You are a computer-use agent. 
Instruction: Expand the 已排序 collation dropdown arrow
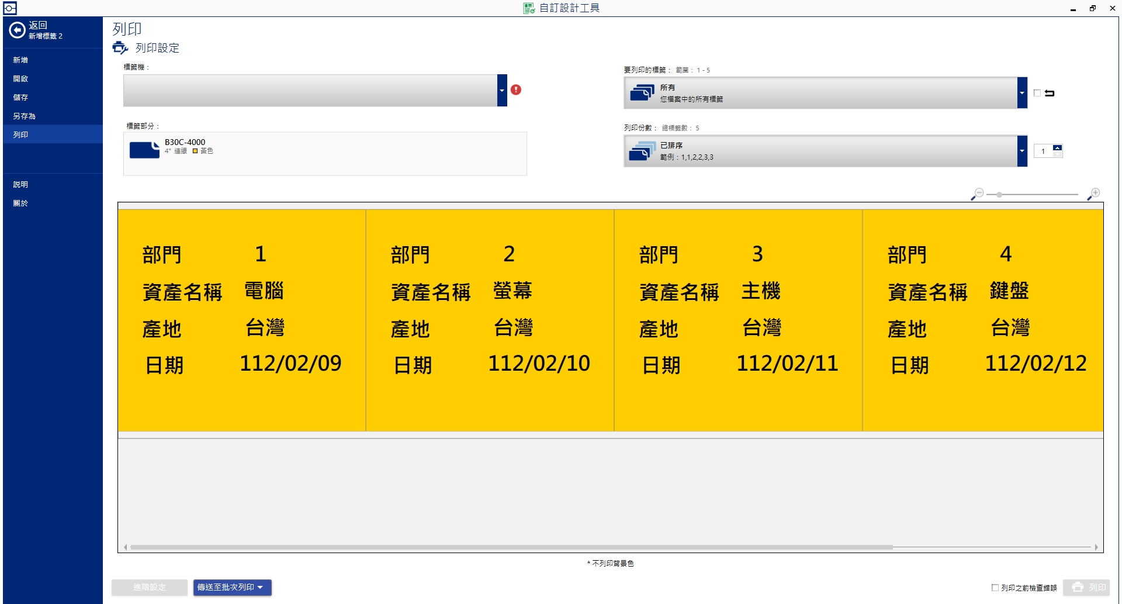click(1022, 151)
